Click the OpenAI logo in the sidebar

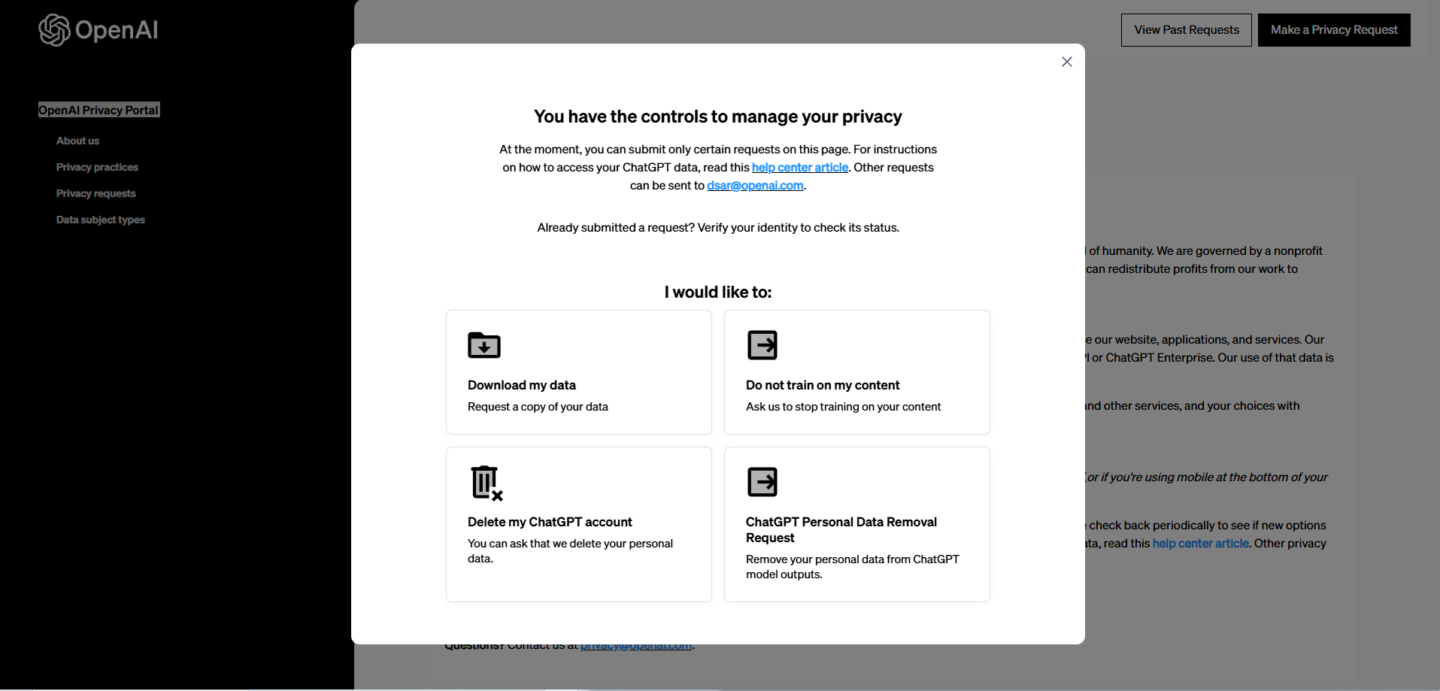(99, 30)
